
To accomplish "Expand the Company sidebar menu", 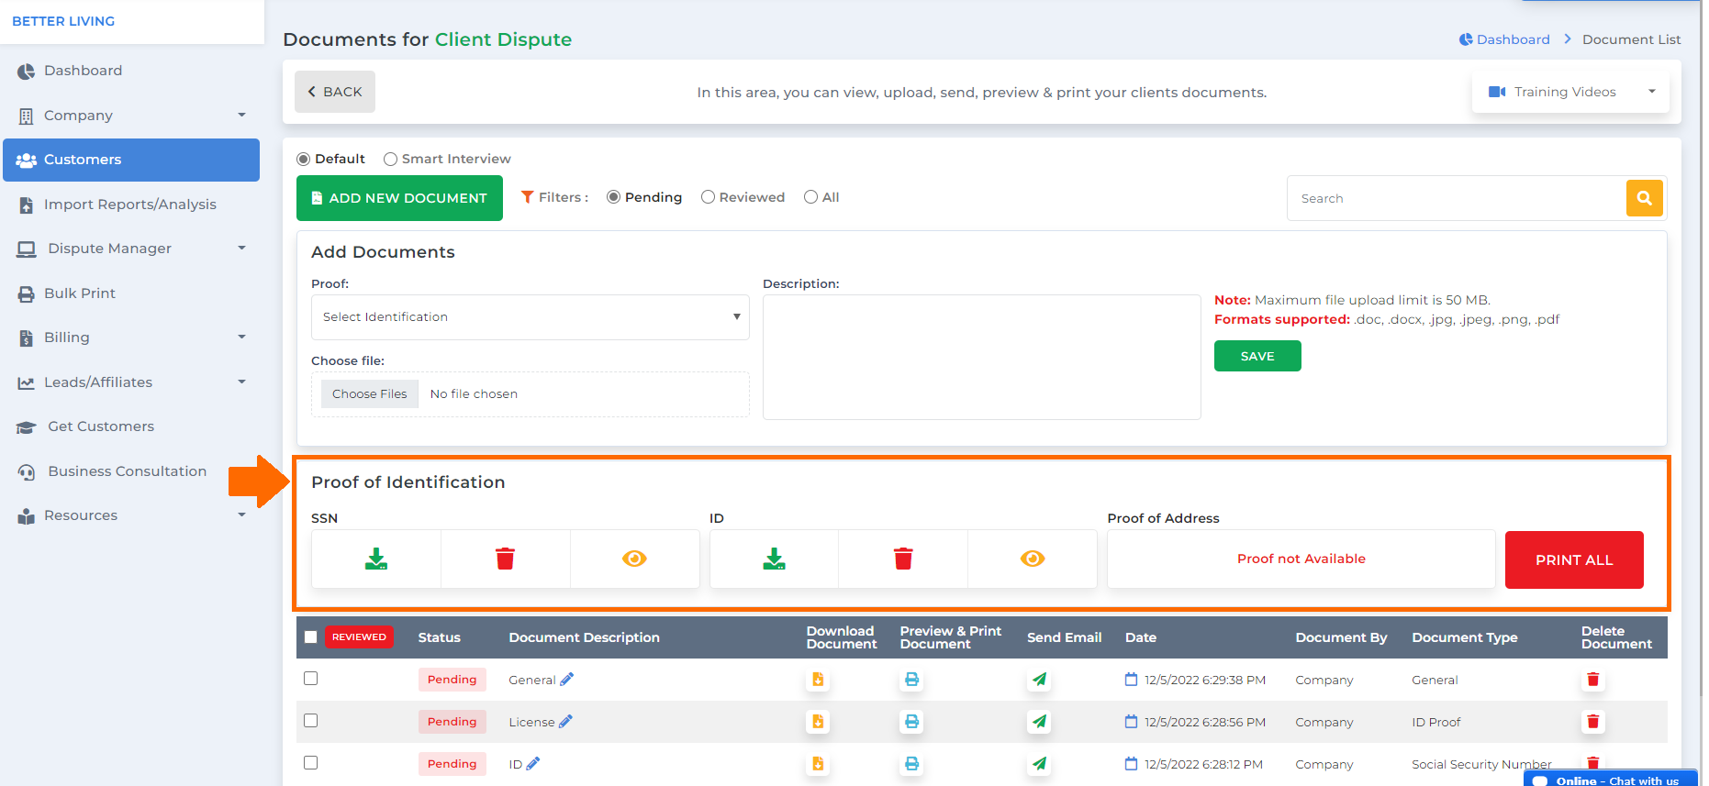I will coord(131,116).
